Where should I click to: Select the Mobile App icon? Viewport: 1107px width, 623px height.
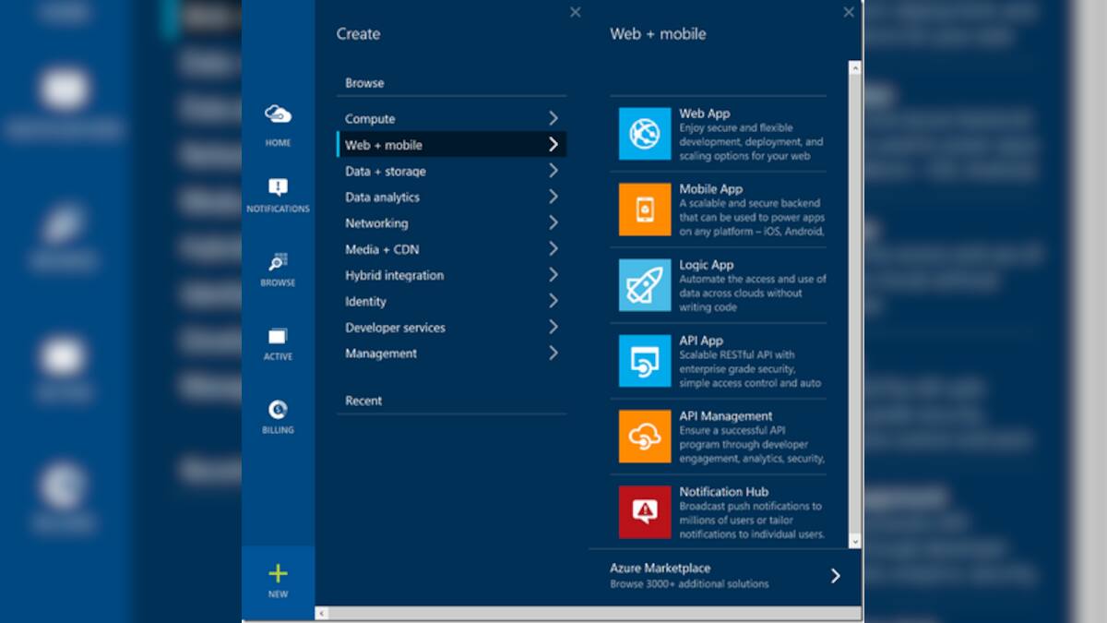[643, 210]
